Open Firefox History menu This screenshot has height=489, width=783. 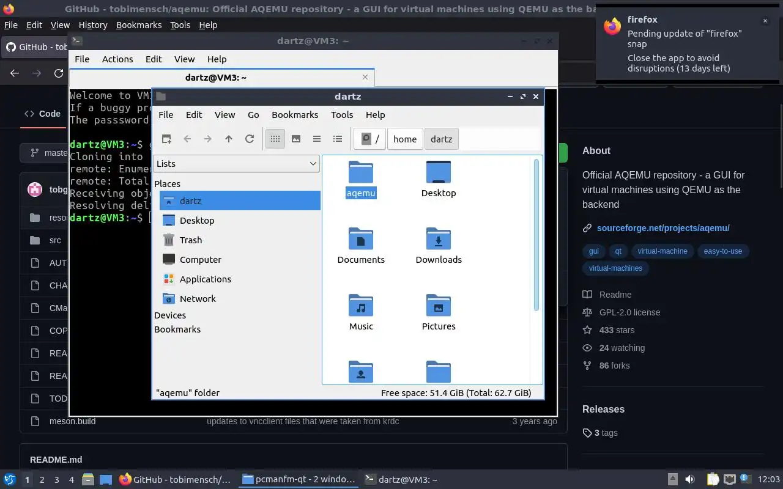point(93,25)
